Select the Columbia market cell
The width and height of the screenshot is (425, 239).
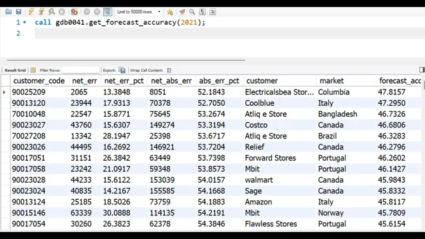[333, 92]
